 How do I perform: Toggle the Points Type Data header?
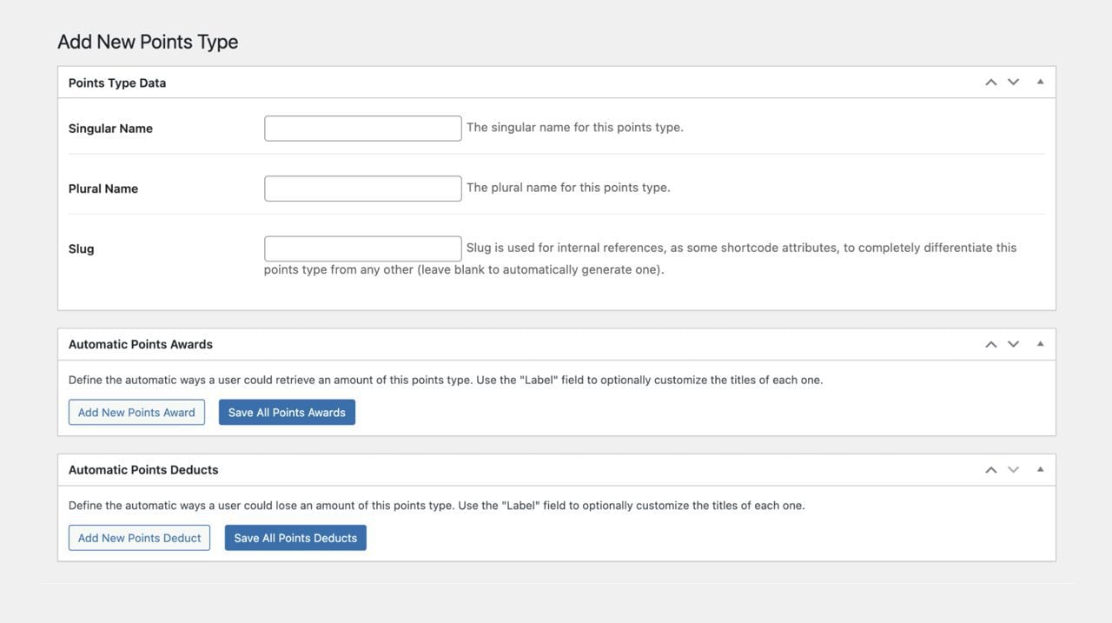coord(116,81)
